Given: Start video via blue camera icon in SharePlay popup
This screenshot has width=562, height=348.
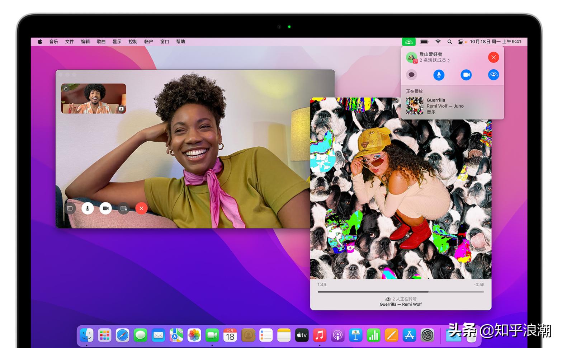Looking at the screenshot, I should coord(466,75).
